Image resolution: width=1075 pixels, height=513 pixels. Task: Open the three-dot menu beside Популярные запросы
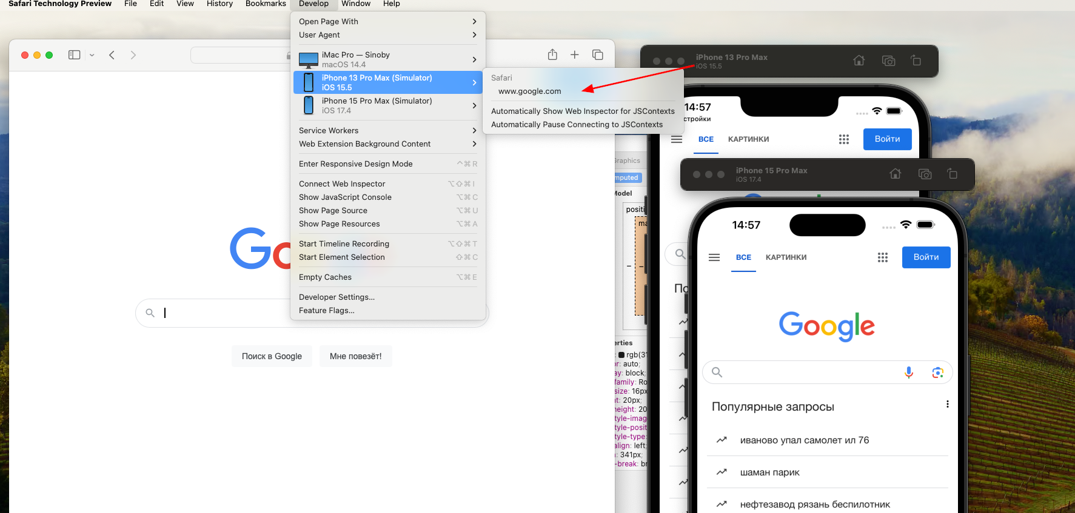tap(947, 405)
